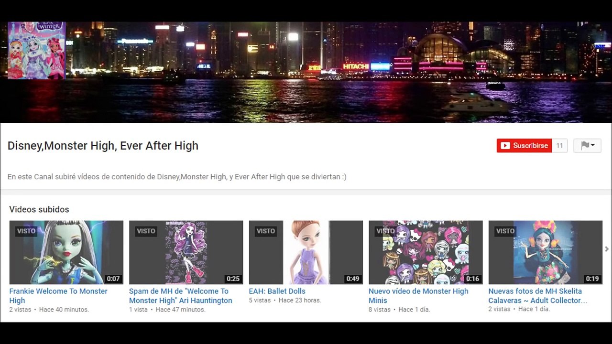Open the flag report dropdown
The image size is (612, 344).
[x=587, y=146]
